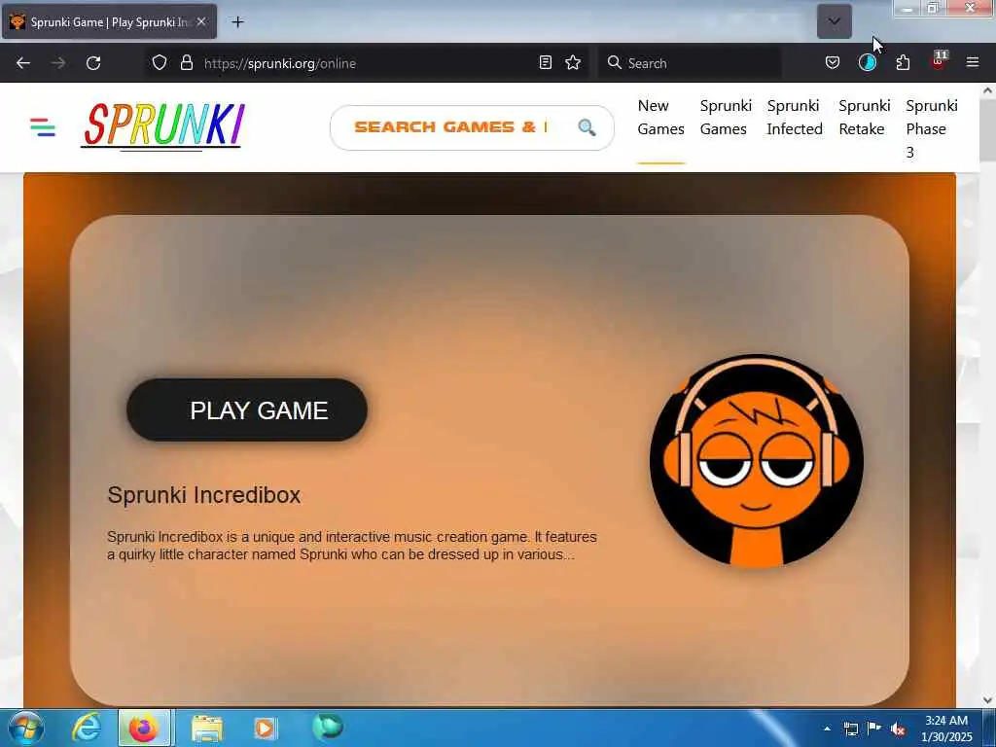Screen dimensions: 996x747
Task: Open the Action Center flag icon
Action: tap(874, 728)
